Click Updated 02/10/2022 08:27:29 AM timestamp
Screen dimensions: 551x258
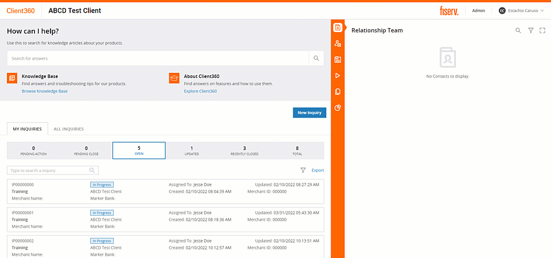click(287, 185)
